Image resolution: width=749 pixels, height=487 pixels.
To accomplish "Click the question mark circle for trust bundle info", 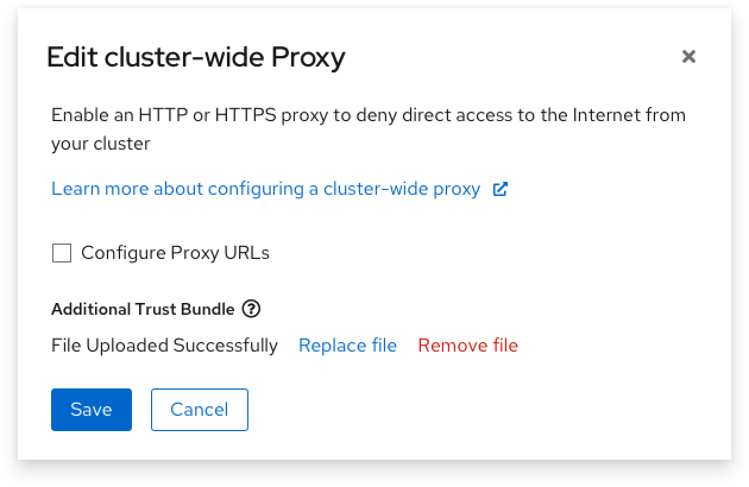I will [x=251, y=309].
